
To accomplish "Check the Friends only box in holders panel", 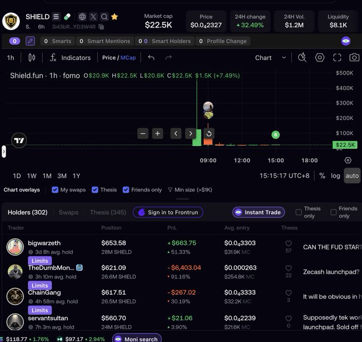I will pos(333,212).
